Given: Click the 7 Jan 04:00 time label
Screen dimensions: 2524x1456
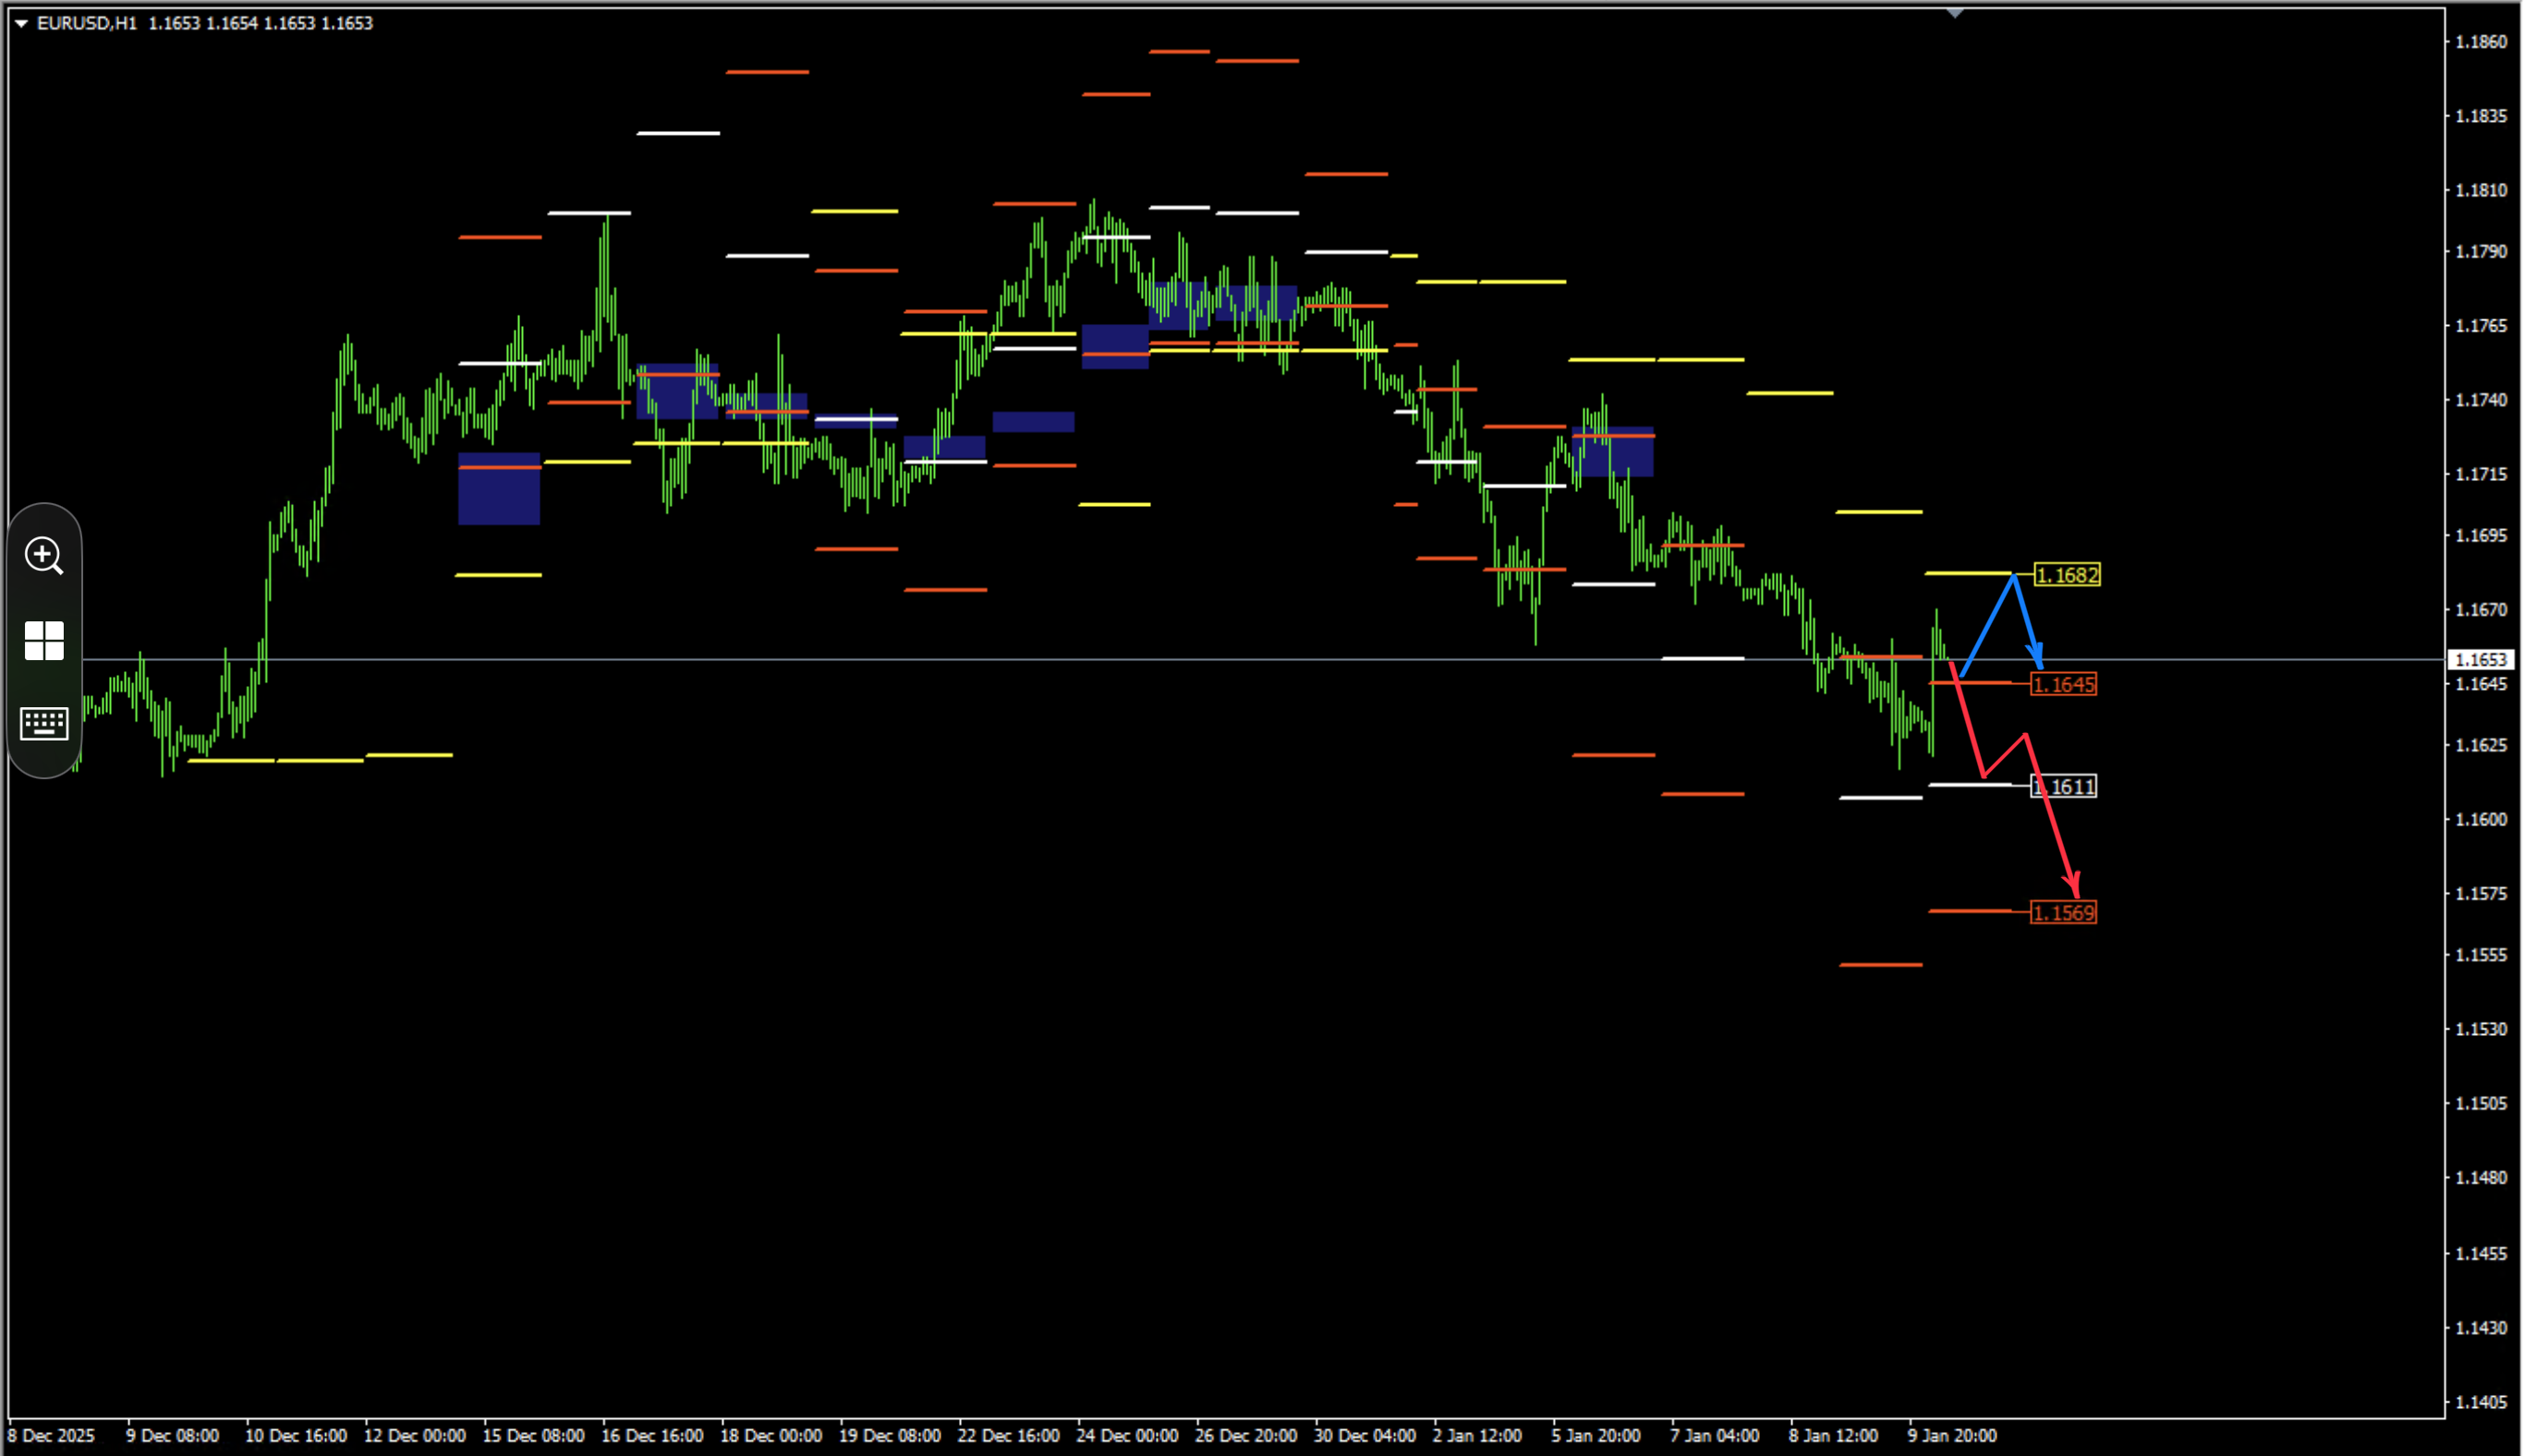Looking at the screenshot, I should click(x=1715, y=1436).
